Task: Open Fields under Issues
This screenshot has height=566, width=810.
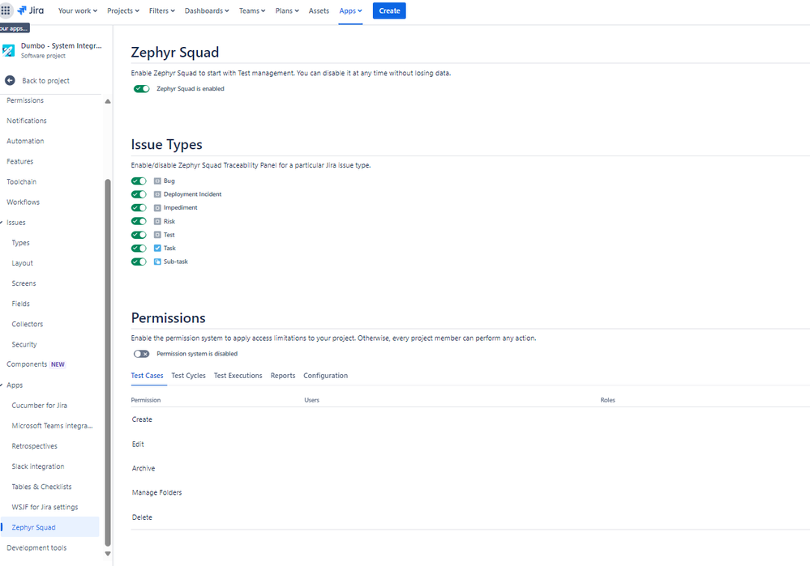Action: pos(20,304)
